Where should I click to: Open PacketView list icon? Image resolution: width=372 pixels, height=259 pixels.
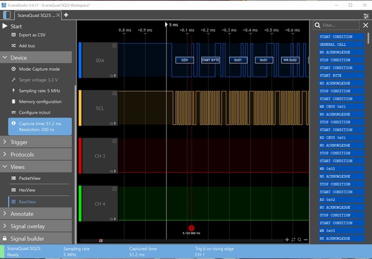click(14, 178)
